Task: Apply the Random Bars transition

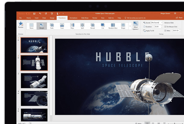Action: pos(113,26)
